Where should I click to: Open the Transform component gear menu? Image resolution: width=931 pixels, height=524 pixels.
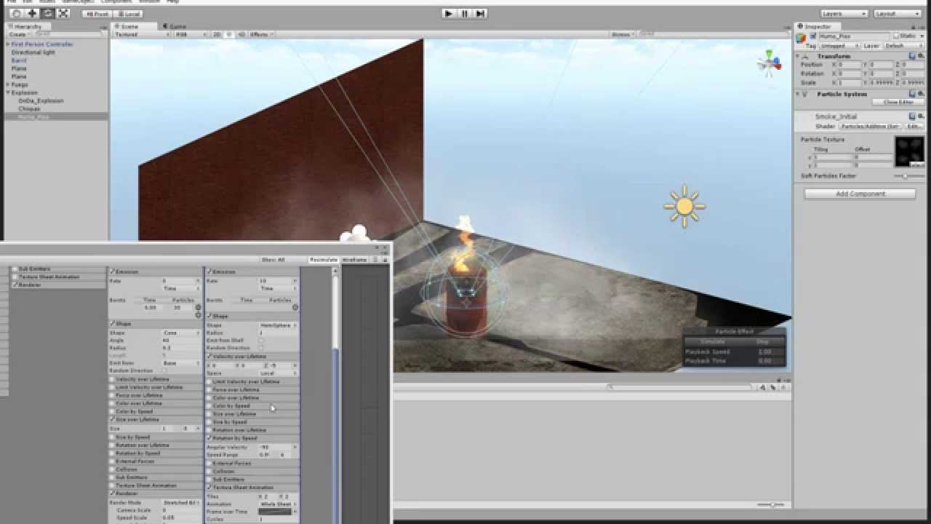click(x=919, y=56)
